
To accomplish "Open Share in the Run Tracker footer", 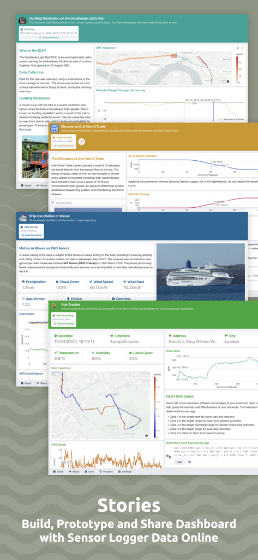I will click(x=74, y=471).
